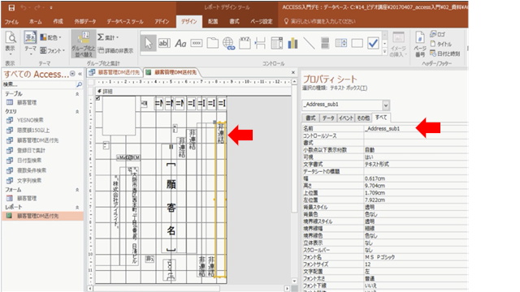
Task: Open the 作成 (Create) ribbon tab
Action: [58, 22]
